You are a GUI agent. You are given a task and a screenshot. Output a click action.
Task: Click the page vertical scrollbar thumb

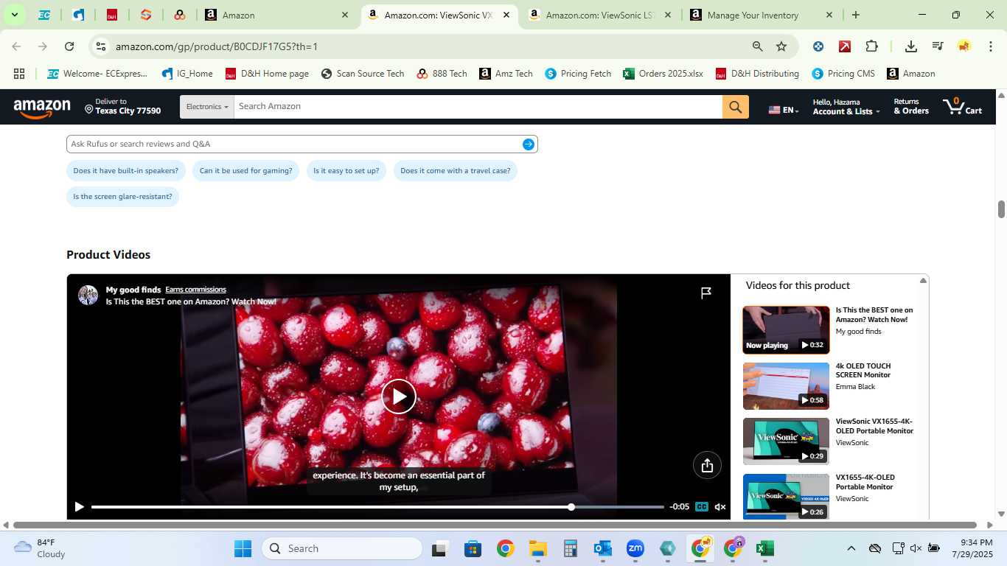pyautogui.click(x=1001, y=209)
